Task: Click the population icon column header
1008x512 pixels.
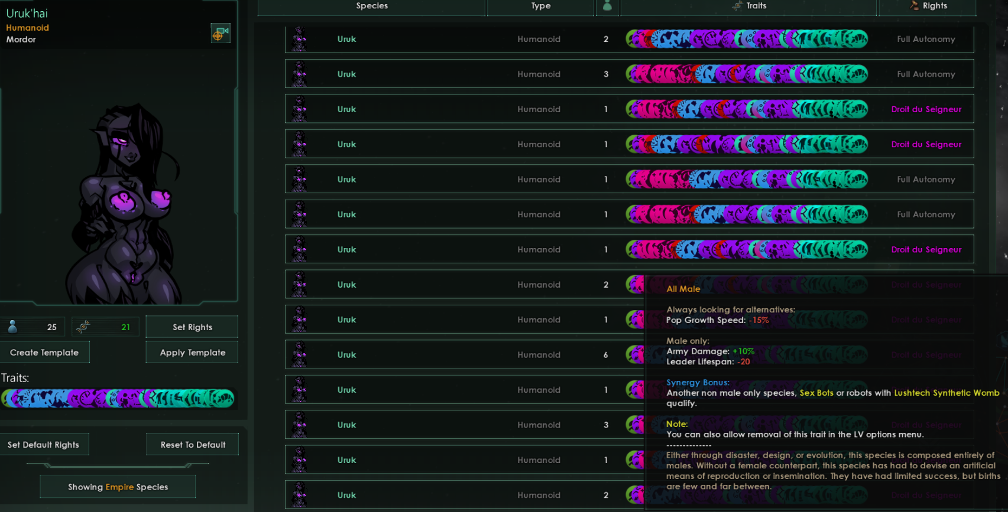Action: click(x=607, y=6)
